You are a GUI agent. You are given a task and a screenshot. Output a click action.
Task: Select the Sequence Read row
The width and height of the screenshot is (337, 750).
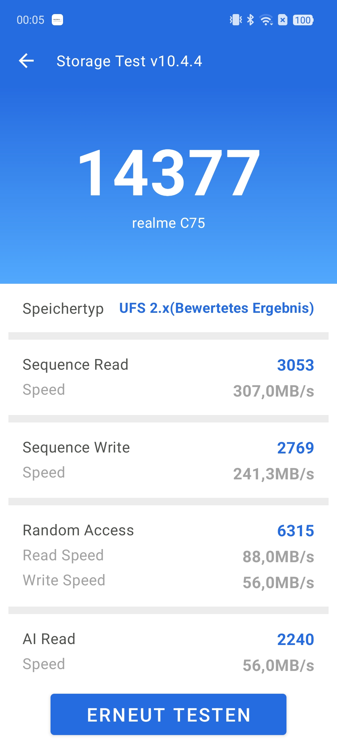pyautogui.click(x=168, y=377)
